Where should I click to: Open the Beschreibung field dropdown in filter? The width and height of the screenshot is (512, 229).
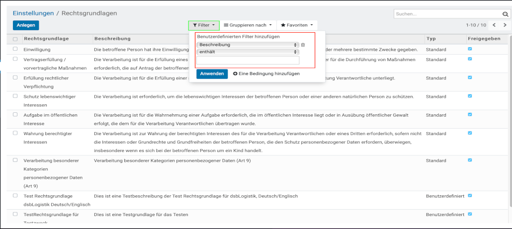(248, 45)
